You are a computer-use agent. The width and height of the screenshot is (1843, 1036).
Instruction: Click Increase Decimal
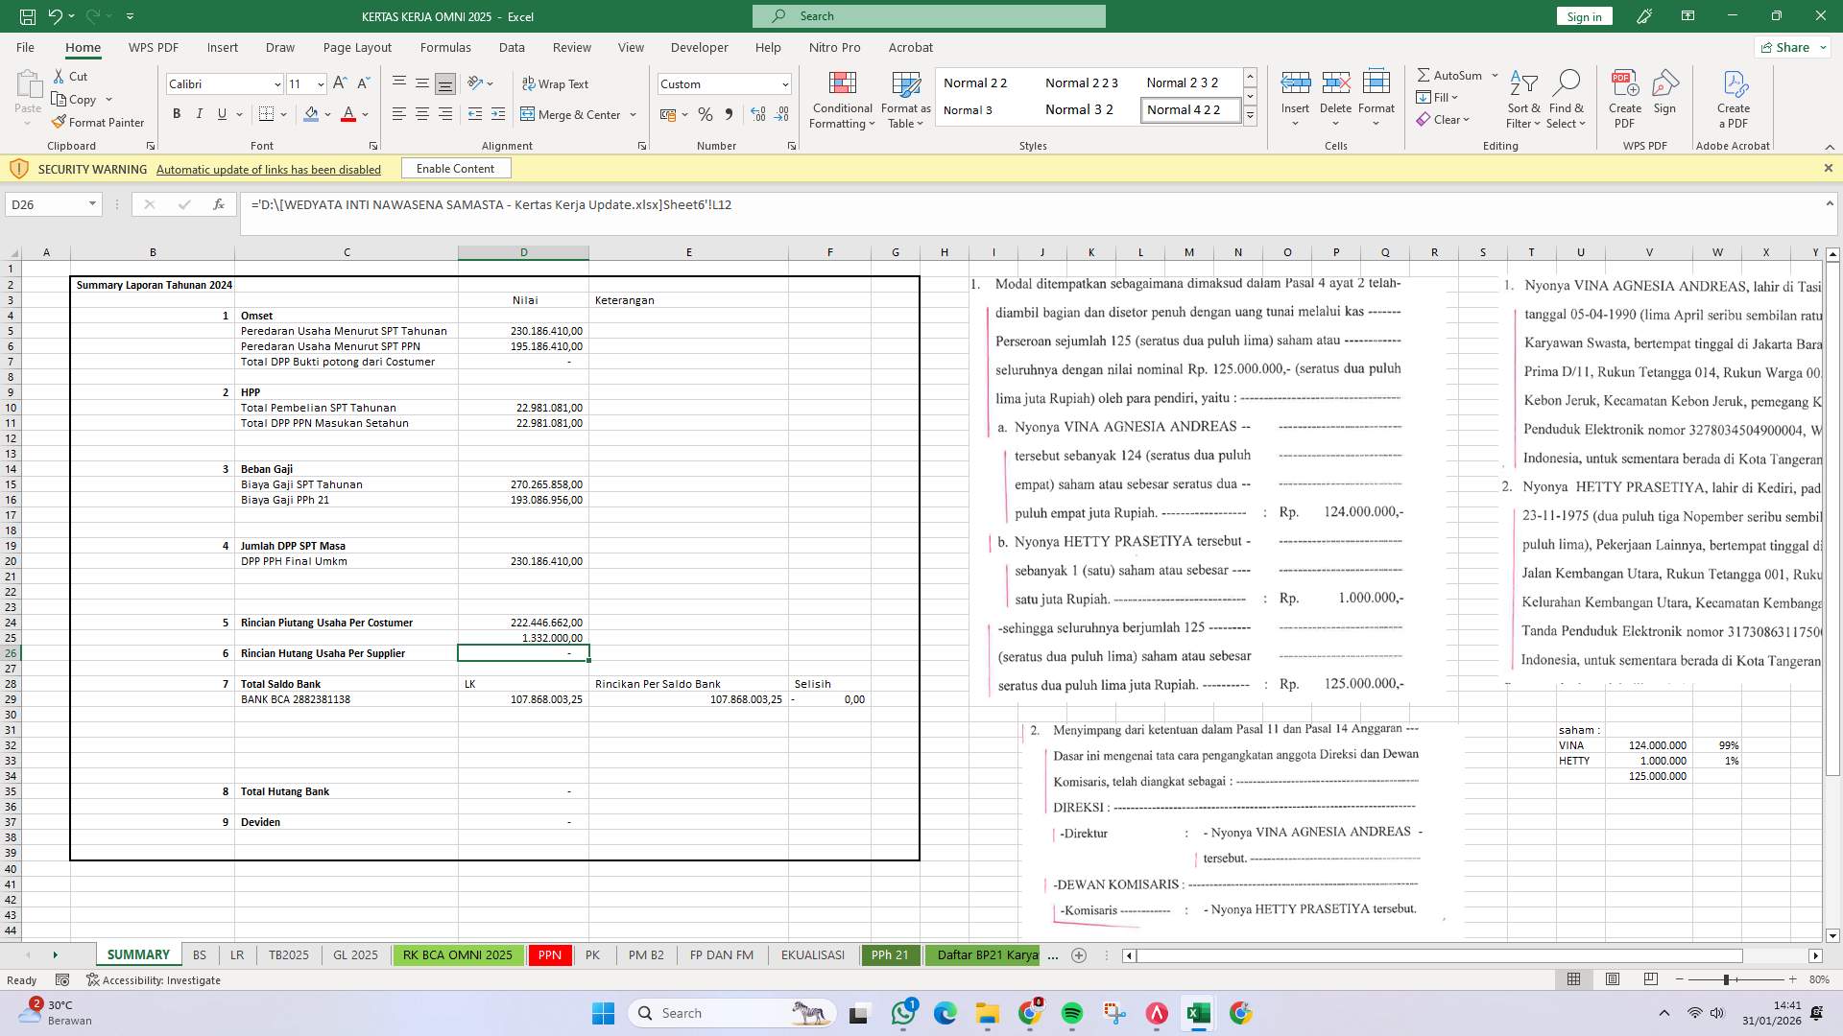[x=757, y=114]
